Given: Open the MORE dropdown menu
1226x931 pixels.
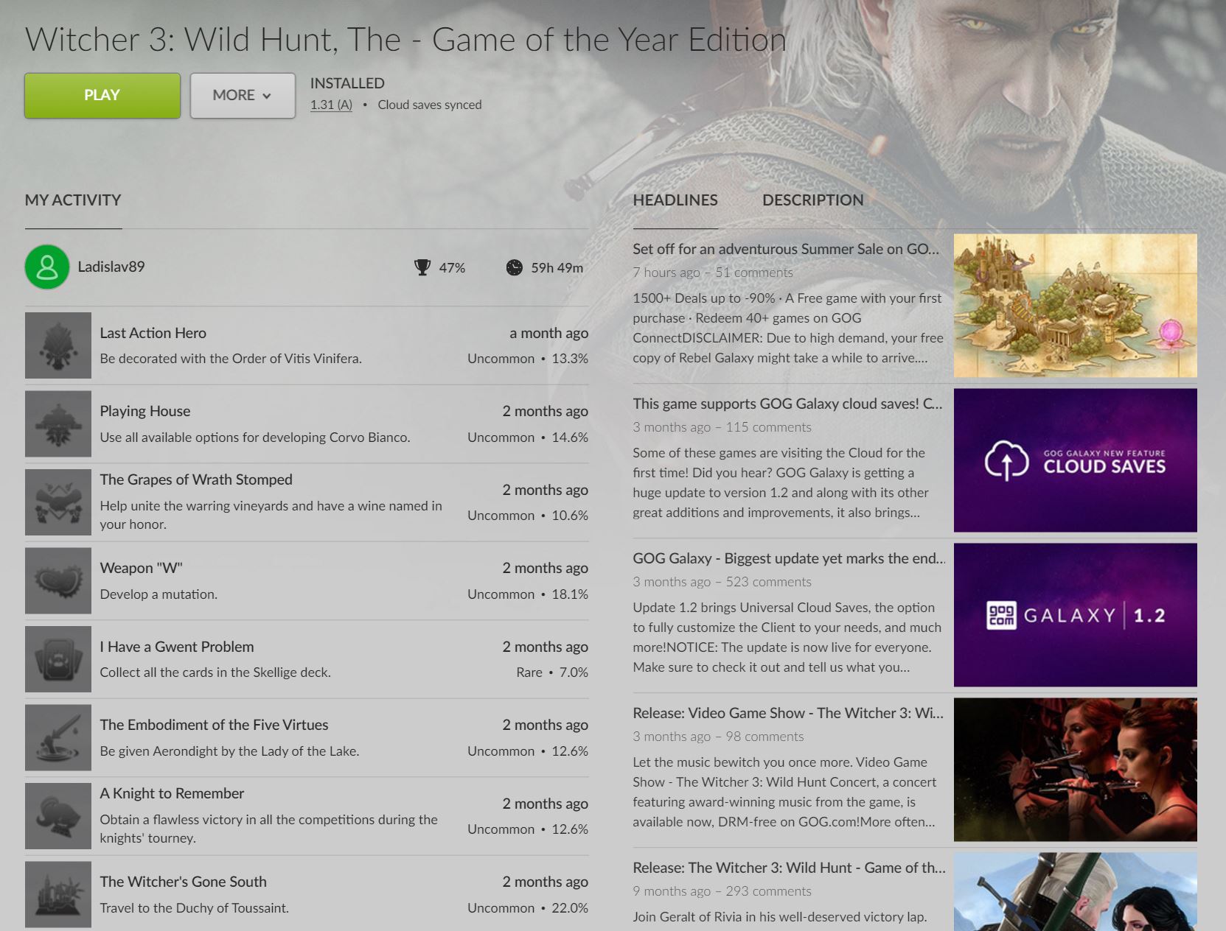Looking at the screenshot, I should click(x=243, y=96).
